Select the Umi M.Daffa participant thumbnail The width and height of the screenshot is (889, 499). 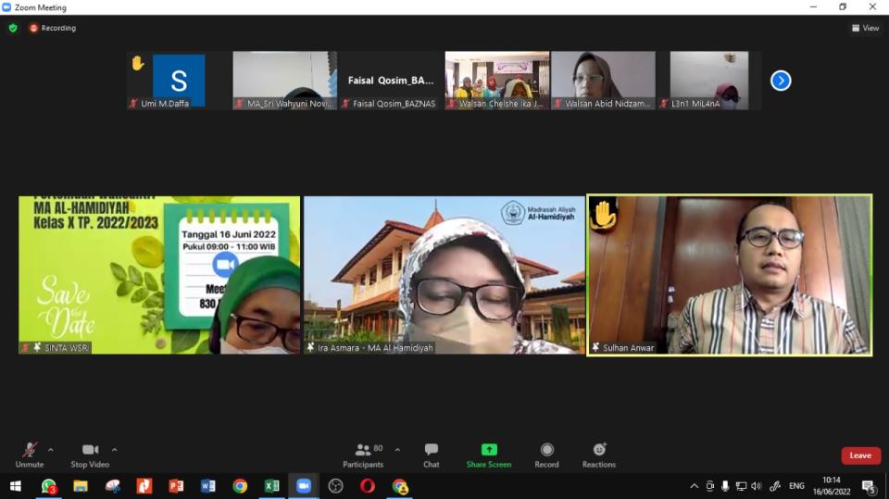point(179,81)
